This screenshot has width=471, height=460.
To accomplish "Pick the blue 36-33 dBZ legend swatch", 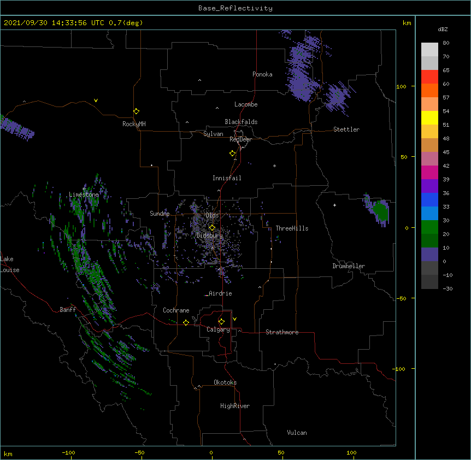I will [x=429, y=199].
